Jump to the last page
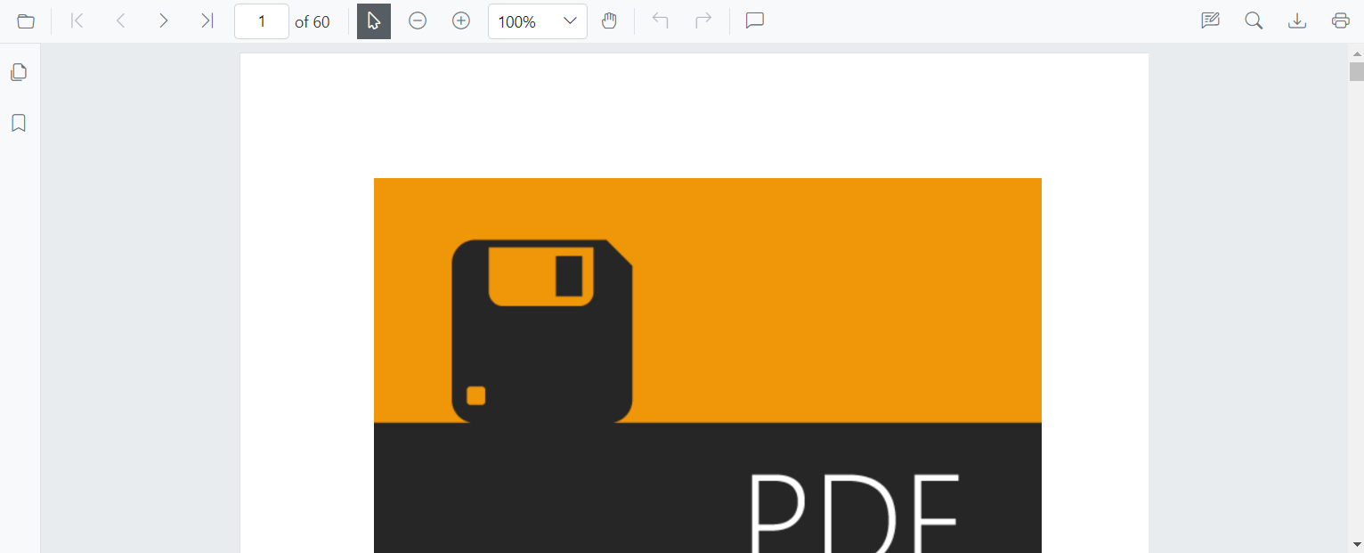 click(x=207, y=21)
